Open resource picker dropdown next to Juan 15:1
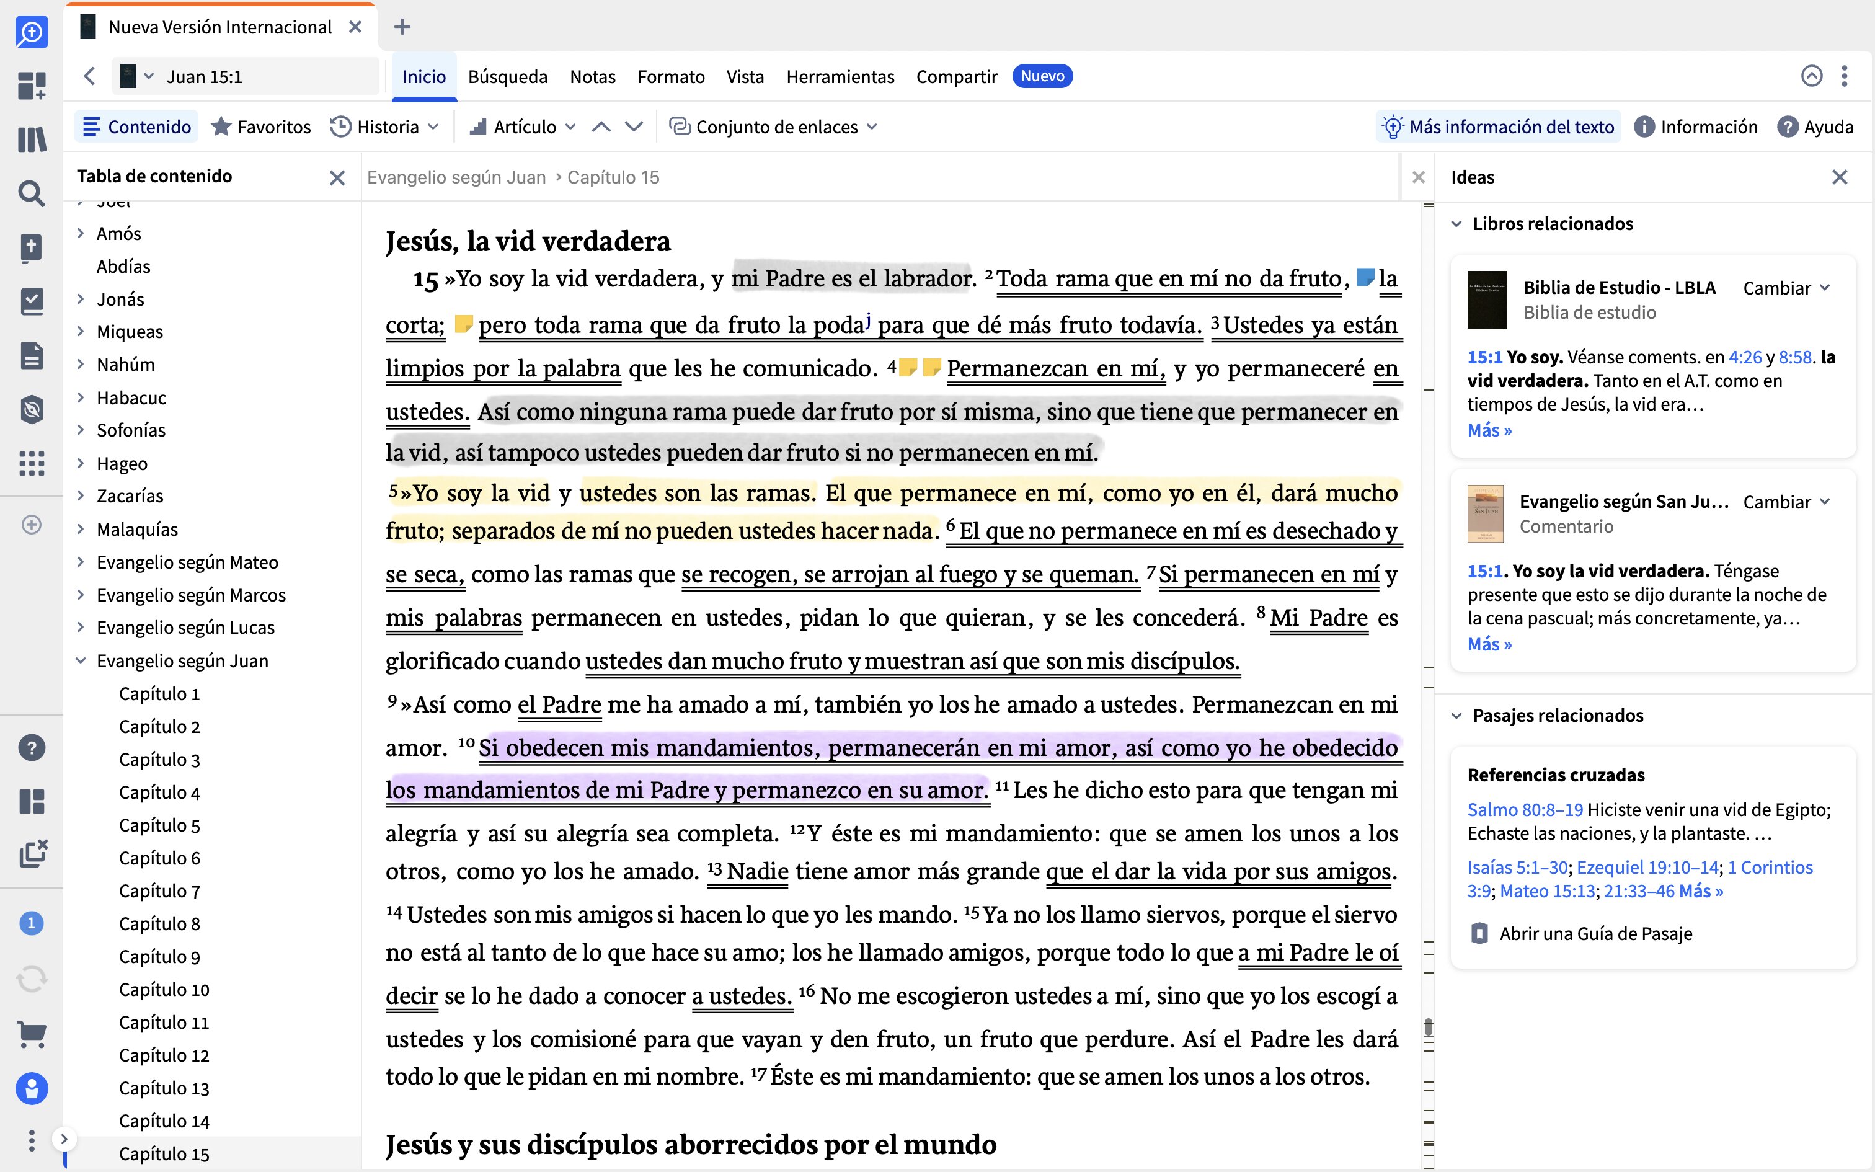This screenshot has width=1875, height=1172. [138, 76]
